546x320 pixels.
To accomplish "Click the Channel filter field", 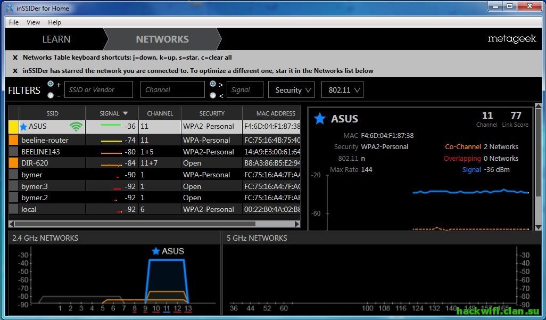I will click(x=172, y=89).
